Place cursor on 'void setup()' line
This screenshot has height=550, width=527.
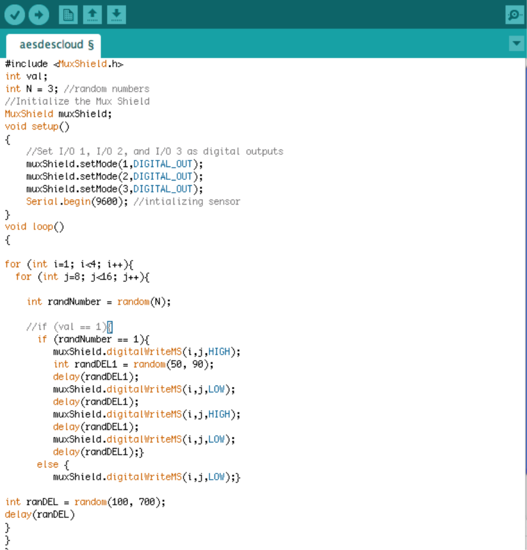[38, 127]
